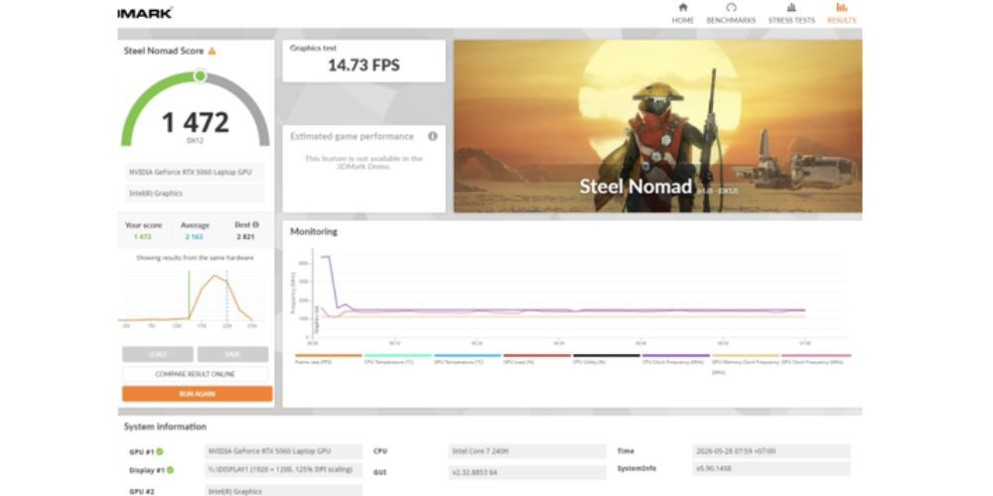Click the GPU #2 Intel(R) Graphics value
Screen dimensions: 993x496
coord(284,490)
